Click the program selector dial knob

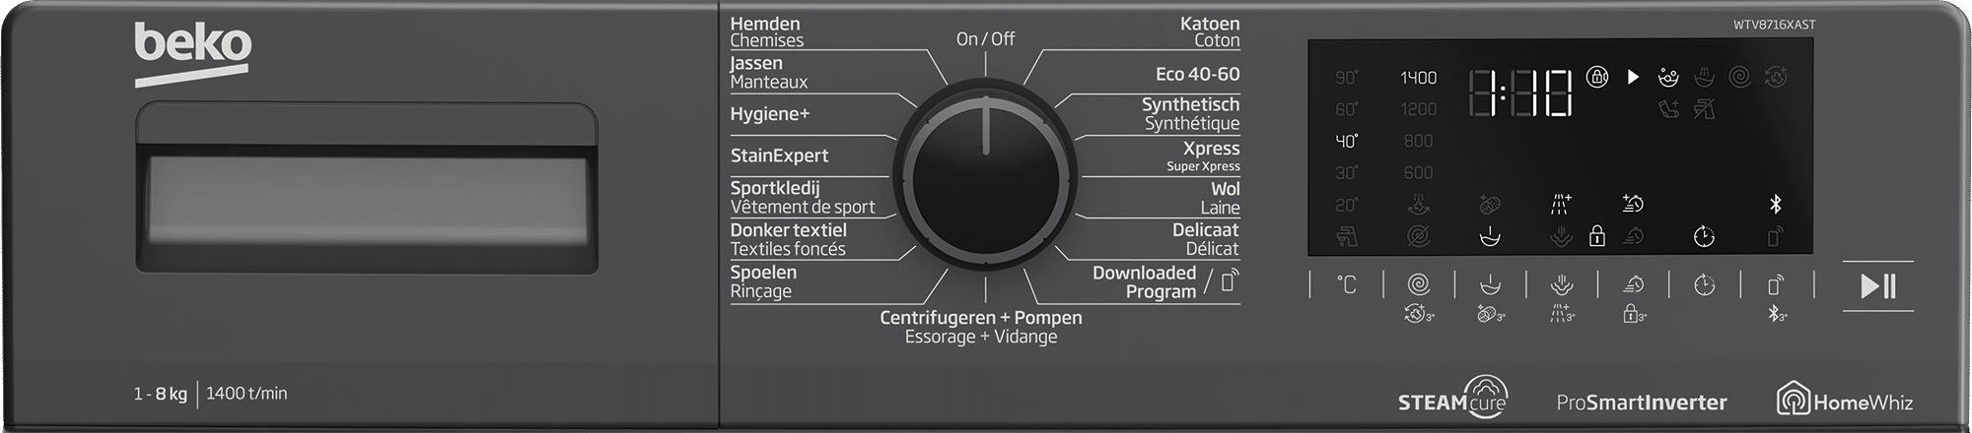pos(985,174)
